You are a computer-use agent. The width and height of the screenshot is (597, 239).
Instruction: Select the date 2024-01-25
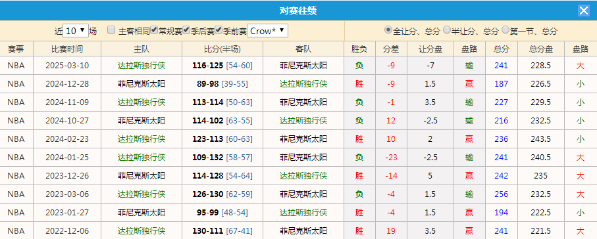[x=67, y=158]
